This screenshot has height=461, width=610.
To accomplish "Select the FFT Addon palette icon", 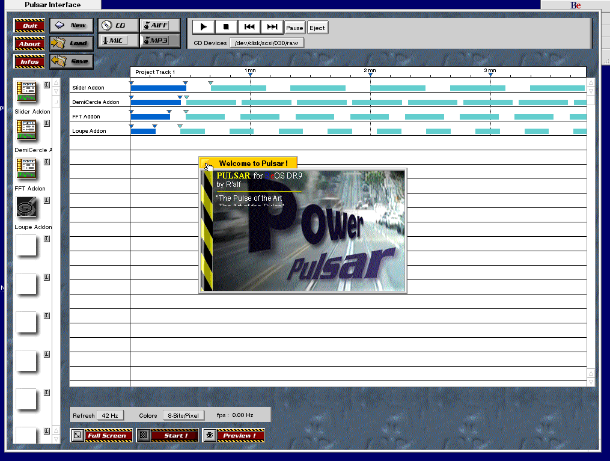I will pos(26,168).
